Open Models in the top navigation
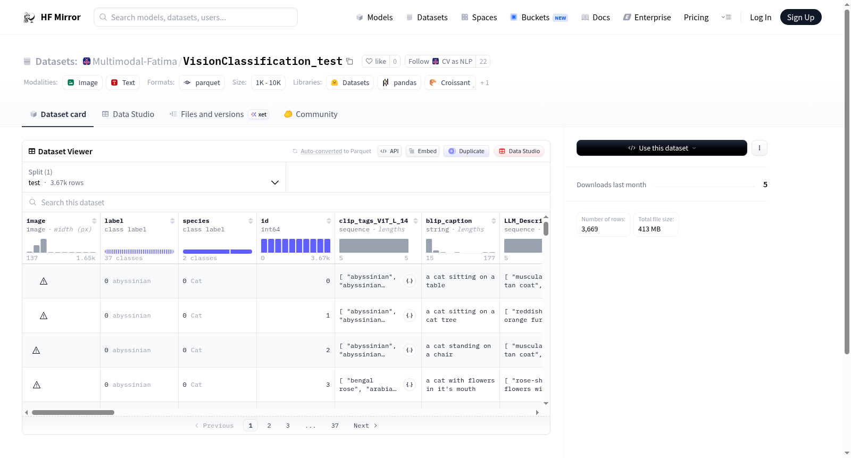 (374, 18)
